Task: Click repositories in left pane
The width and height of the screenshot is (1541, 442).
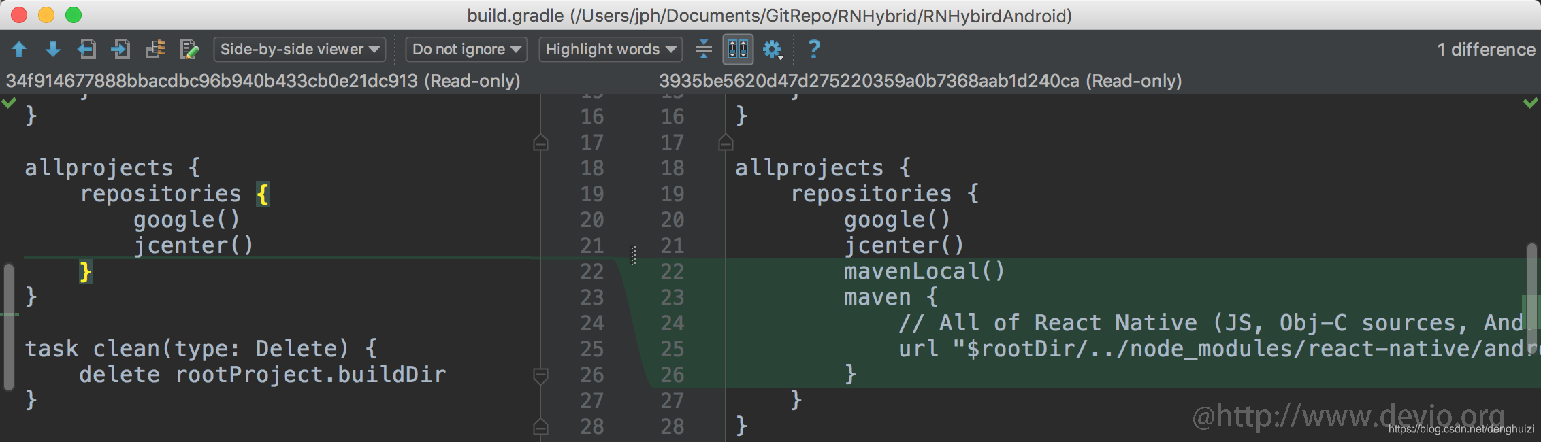Action: pos(161,194)
